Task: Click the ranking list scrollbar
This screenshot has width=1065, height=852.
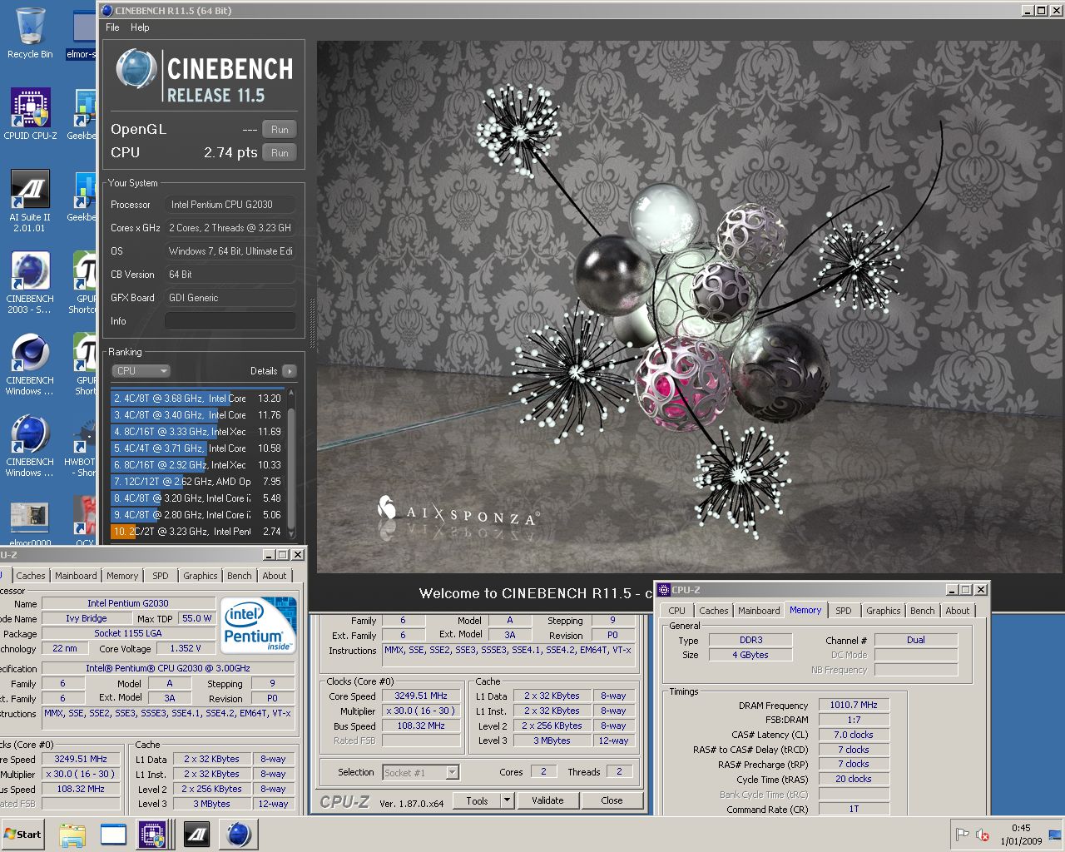Action: (x=291, y=463)
